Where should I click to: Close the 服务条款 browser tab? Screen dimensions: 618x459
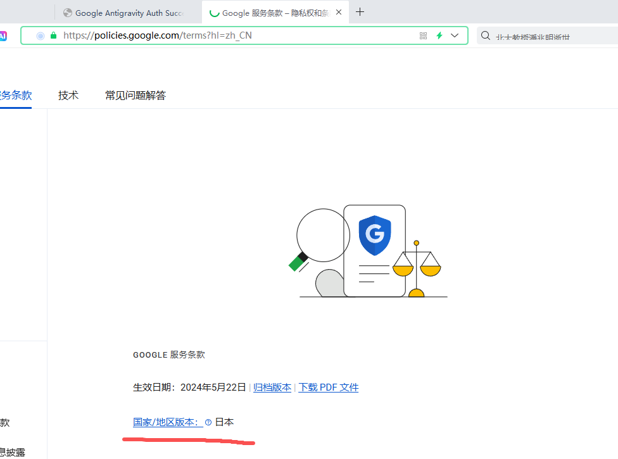[x=338, y=11]
